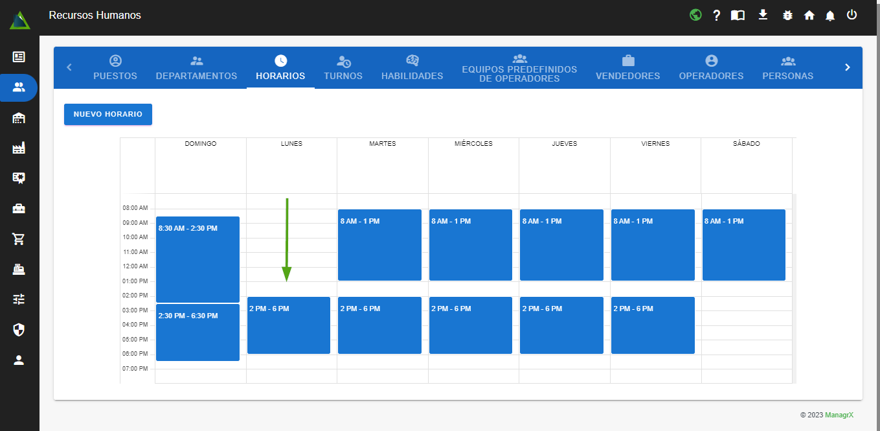Select the Habilidades tab
The width and height of the screenshot is (880, 431).
412,67
